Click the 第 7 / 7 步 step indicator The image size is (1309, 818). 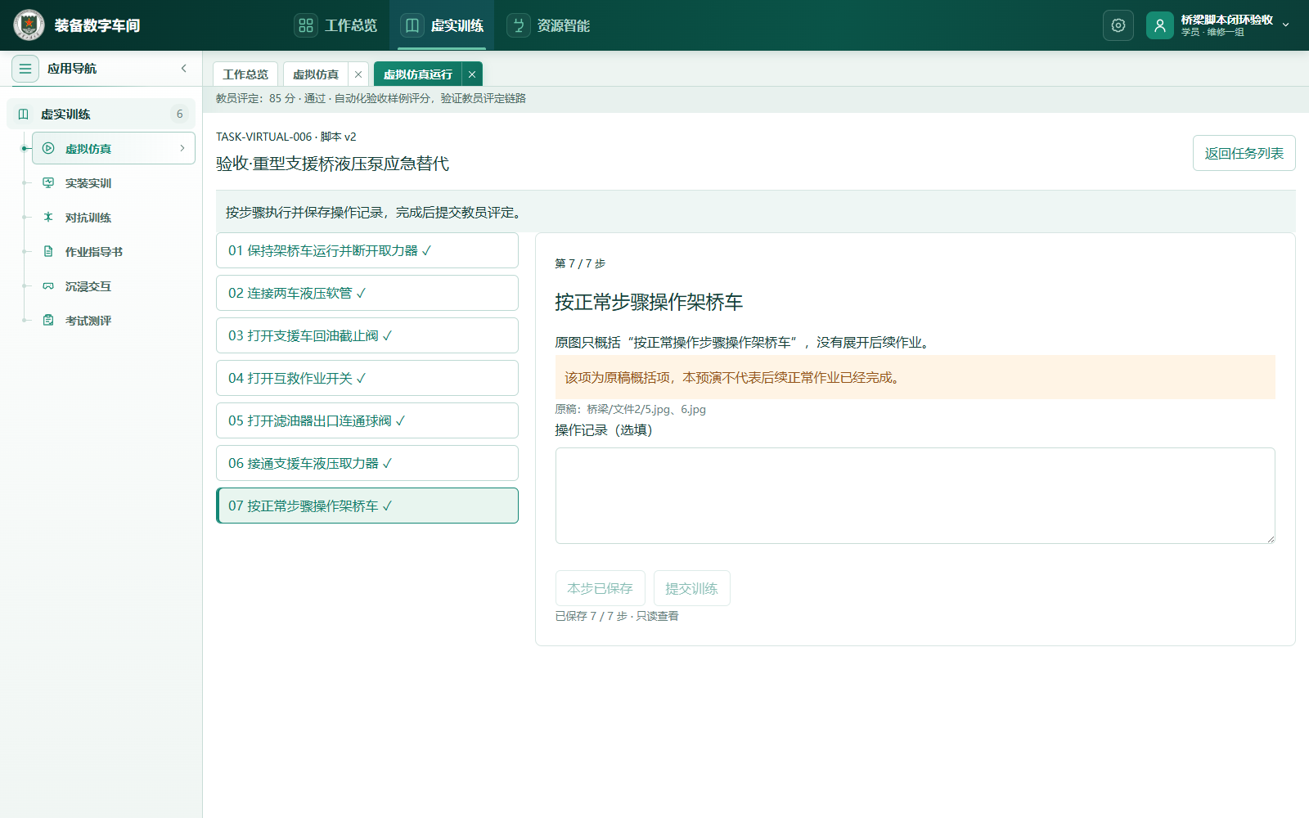[x=580, y=263]
